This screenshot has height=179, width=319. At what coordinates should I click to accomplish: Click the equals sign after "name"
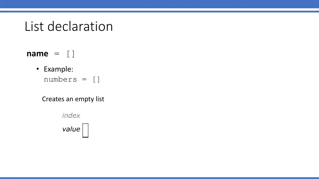pyautogui.click(x=56, y=54)
